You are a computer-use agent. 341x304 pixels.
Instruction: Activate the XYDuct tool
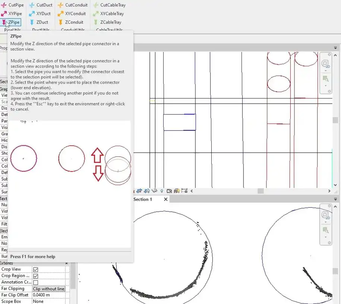40,13
